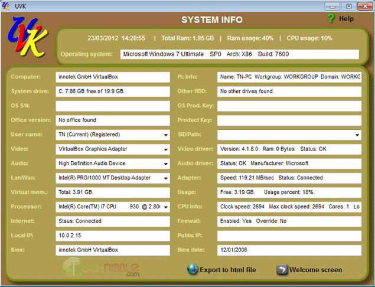This screenshot has height=287, width=375.
Task: Expand the User name dropdown
Action: [x=166, y=135]
